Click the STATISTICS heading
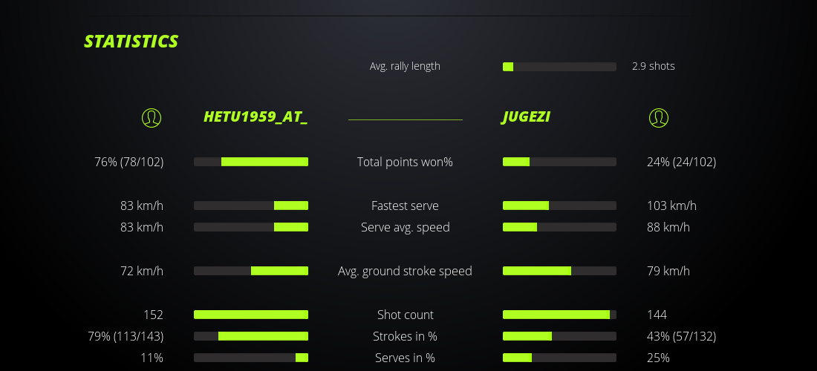Viewport: 817px width, 371px height. point(131,42)
